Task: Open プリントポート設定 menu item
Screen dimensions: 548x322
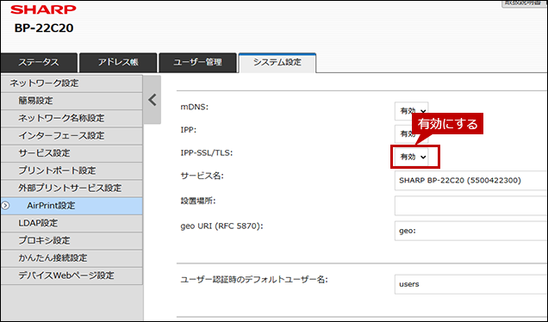Action: click(x=72, y=170)
